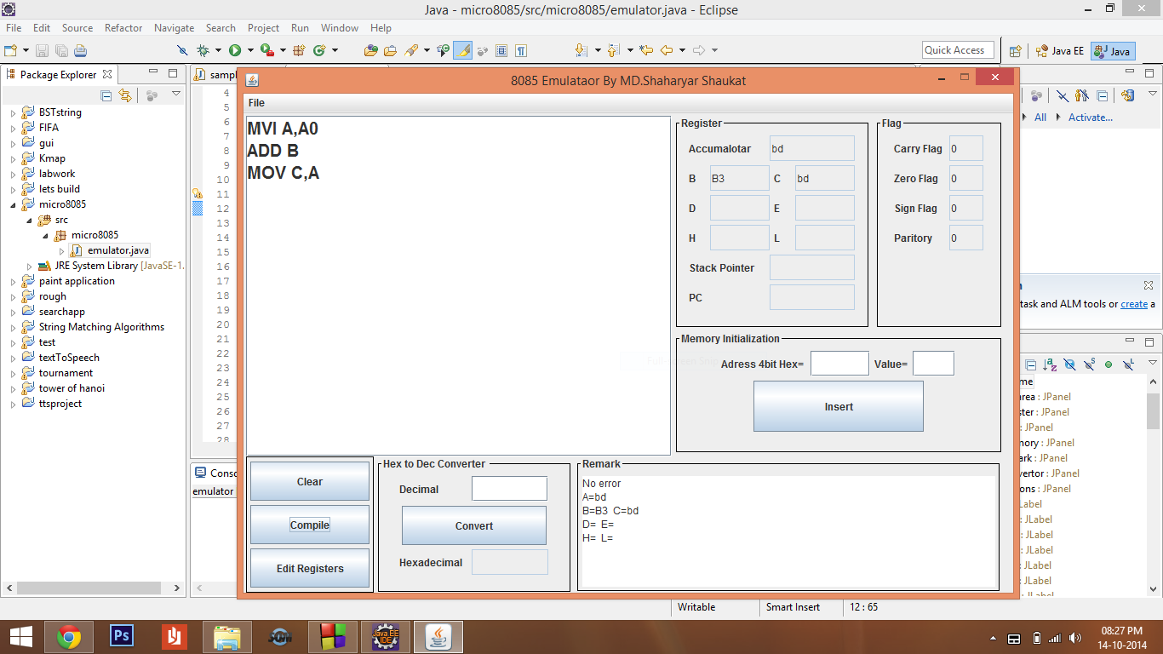Click Insert under Memory Initialization
Viewport: 1163px width, 654px height.
point(838,406)
